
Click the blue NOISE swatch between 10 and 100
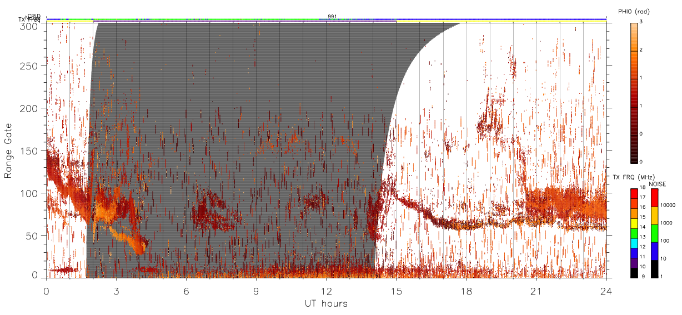point(654,251)
